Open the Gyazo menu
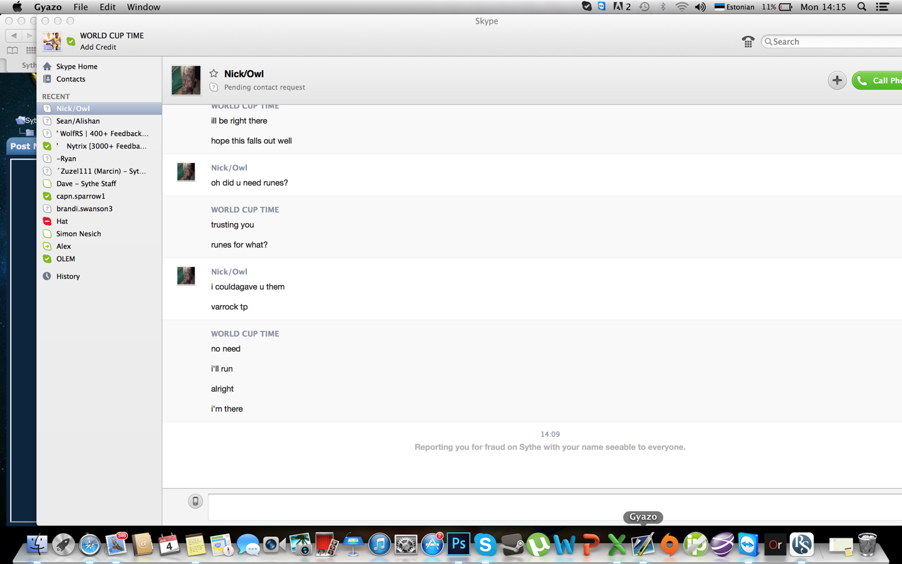 click(48, 7)
